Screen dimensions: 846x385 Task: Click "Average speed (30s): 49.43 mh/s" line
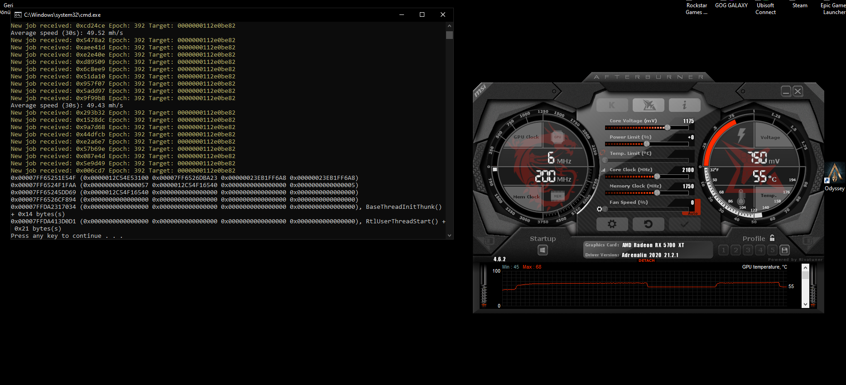(x=67, y=106)
